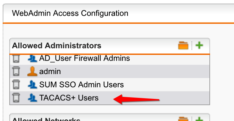Click WebAdmin Access Configuration panel title
Image resolution: width=234 pixels, height=121 pixels.
(x=70, y=13)
